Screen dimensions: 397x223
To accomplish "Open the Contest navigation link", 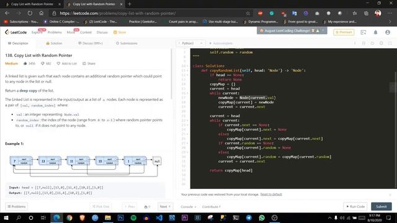I will 86,32.
